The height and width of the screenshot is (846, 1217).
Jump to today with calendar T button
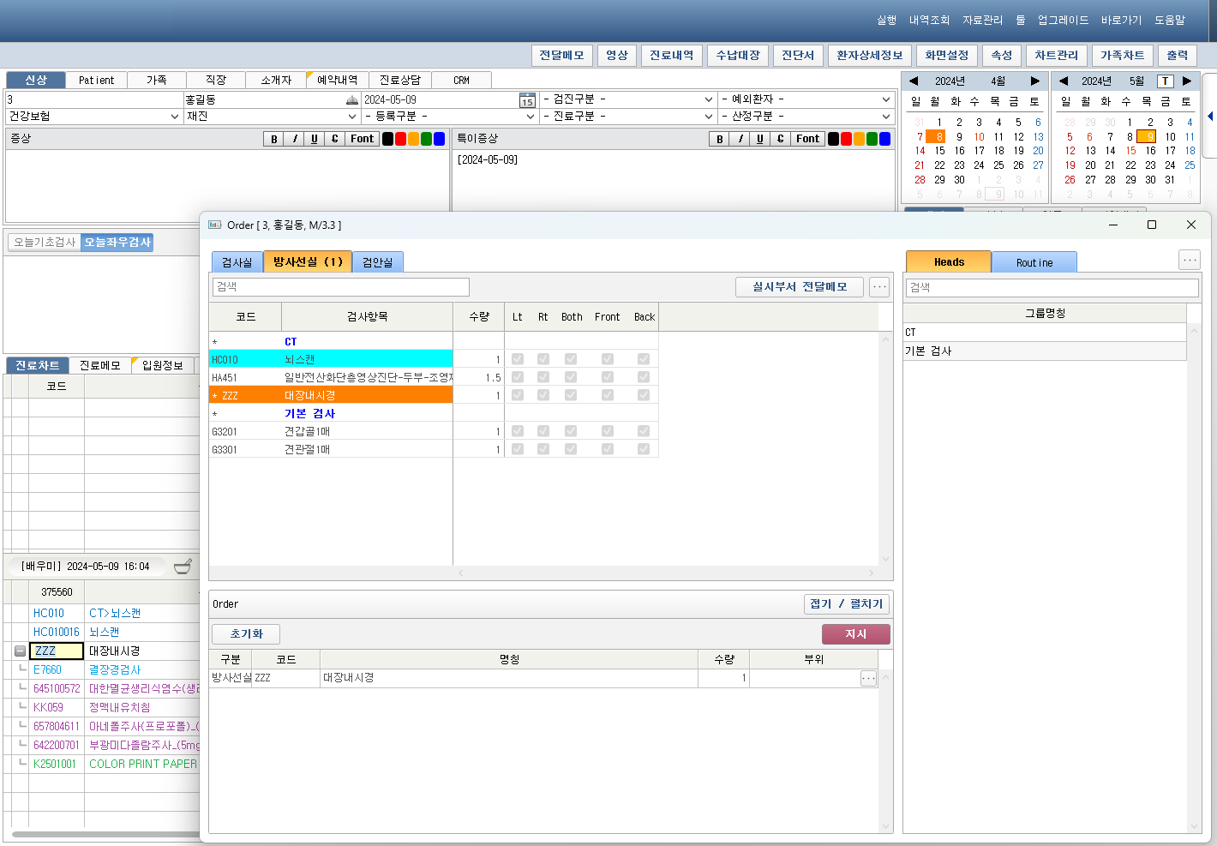[x=1165, y=81]
